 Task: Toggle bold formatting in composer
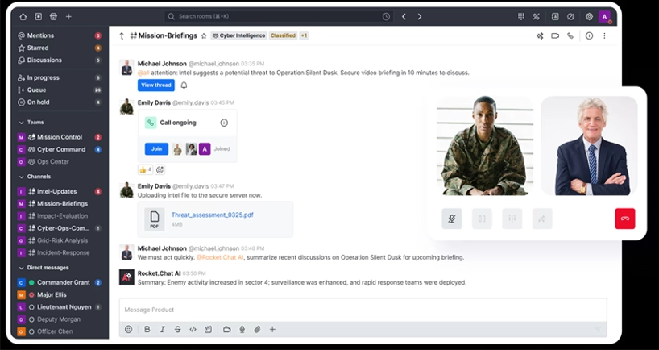(x=147, y=330)
